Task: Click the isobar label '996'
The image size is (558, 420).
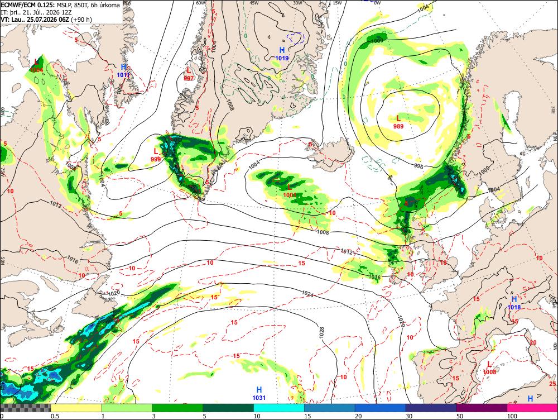Action: tap(419, 166)
